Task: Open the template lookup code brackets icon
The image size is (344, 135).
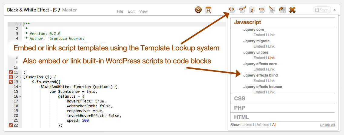Action: pyautogui.click(x=231, y=10)
